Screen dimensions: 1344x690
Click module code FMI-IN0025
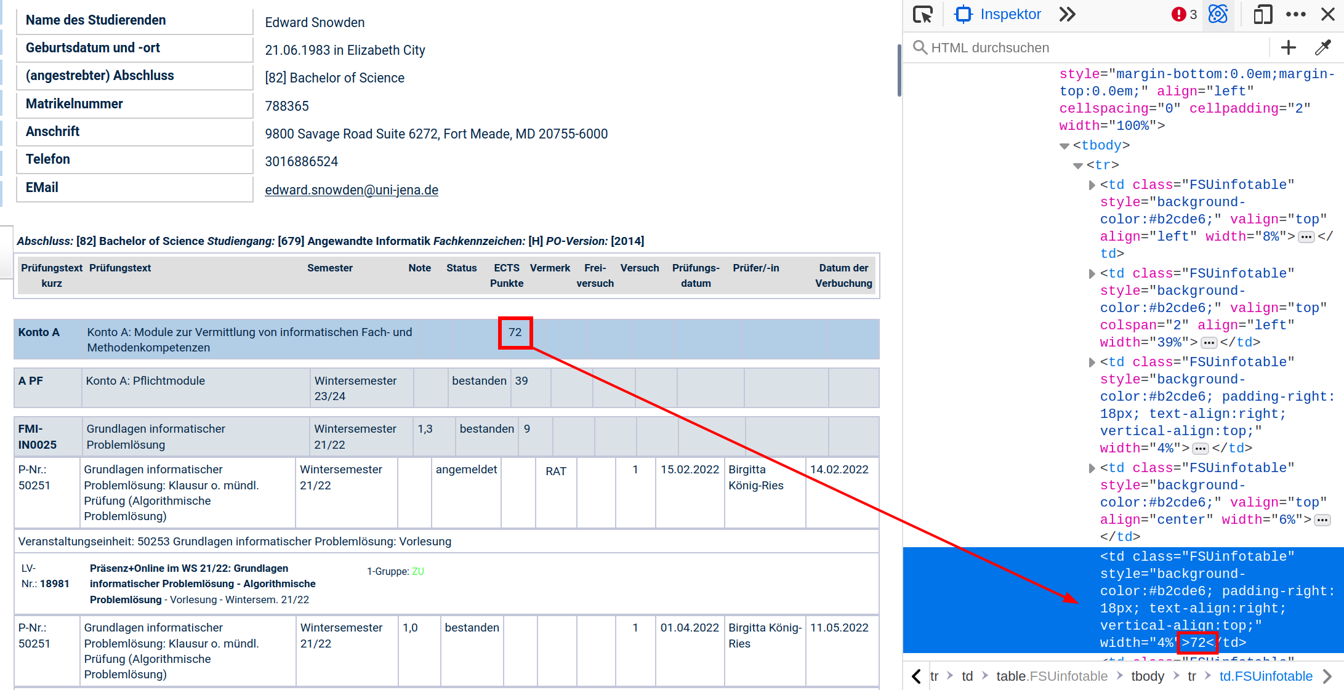coord(38,436)
